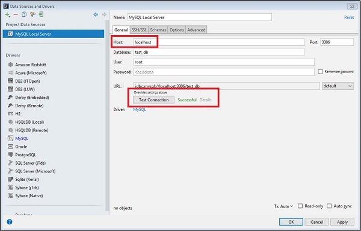
Task: Click the SQL Server (Microsoft) driver icon
Action: (11, 171)
